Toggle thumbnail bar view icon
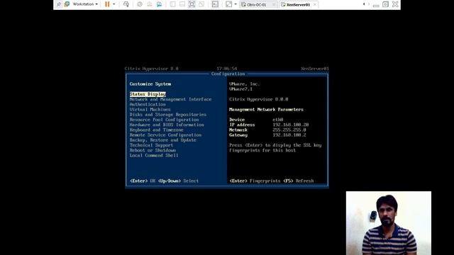The height and width of the screenshot is (255, 454). tap(182, 4)
